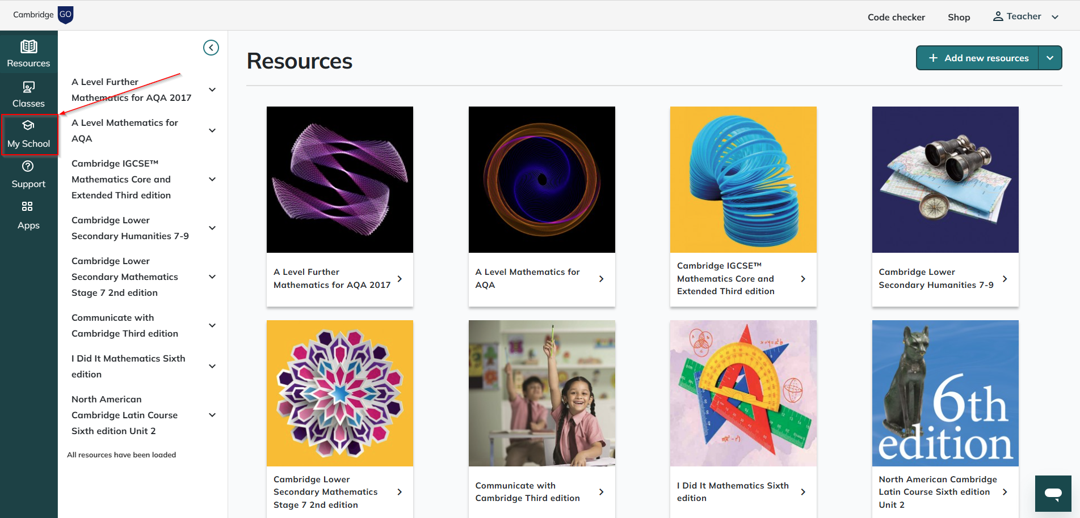Screen dimensions: 1080x518
Task: Click the Support sidebar label
Action: pos(28,184)
